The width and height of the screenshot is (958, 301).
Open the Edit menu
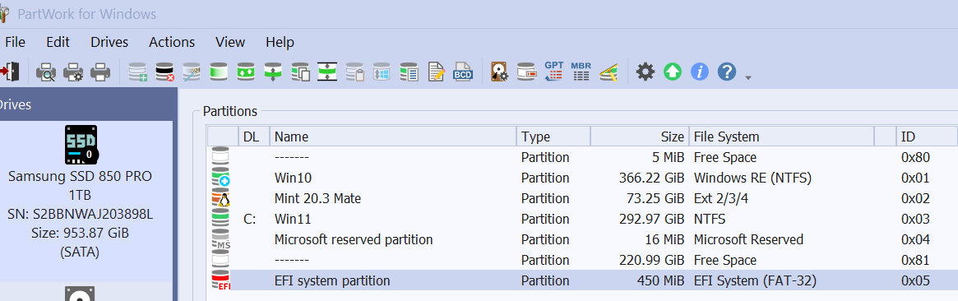pos(58,42)
